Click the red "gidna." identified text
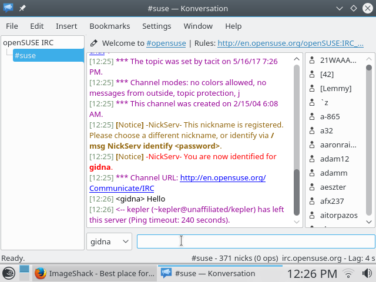Viewport: 376px width, 282px height. coord(101,167)
